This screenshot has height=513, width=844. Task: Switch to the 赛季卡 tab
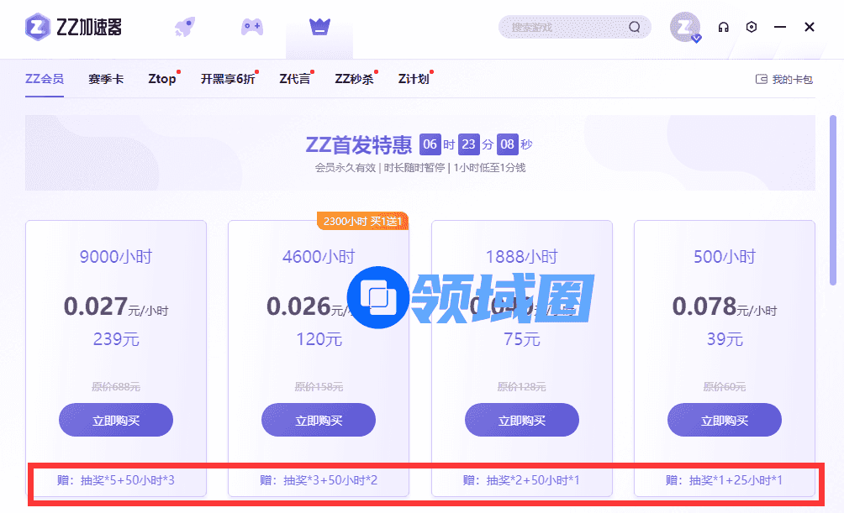pos(106,79)
